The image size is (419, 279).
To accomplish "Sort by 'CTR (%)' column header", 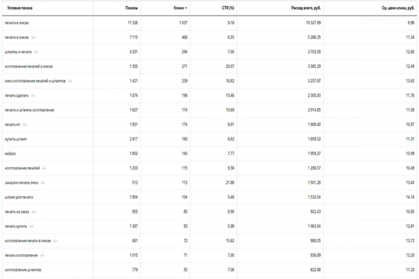I will pyautogui.click(x=228, y=8).
